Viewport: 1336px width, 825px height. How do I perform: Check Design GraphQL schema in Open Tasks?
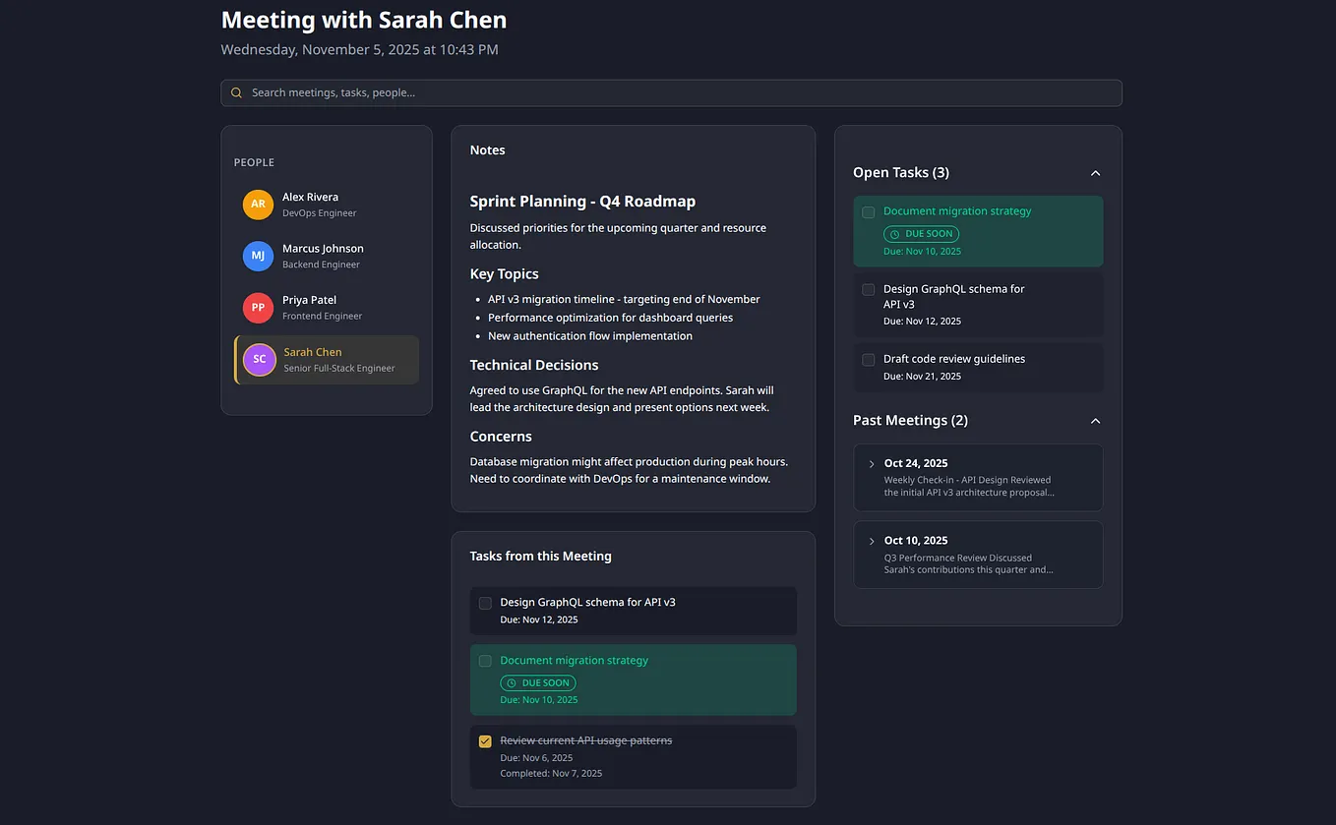click(869, 290)
